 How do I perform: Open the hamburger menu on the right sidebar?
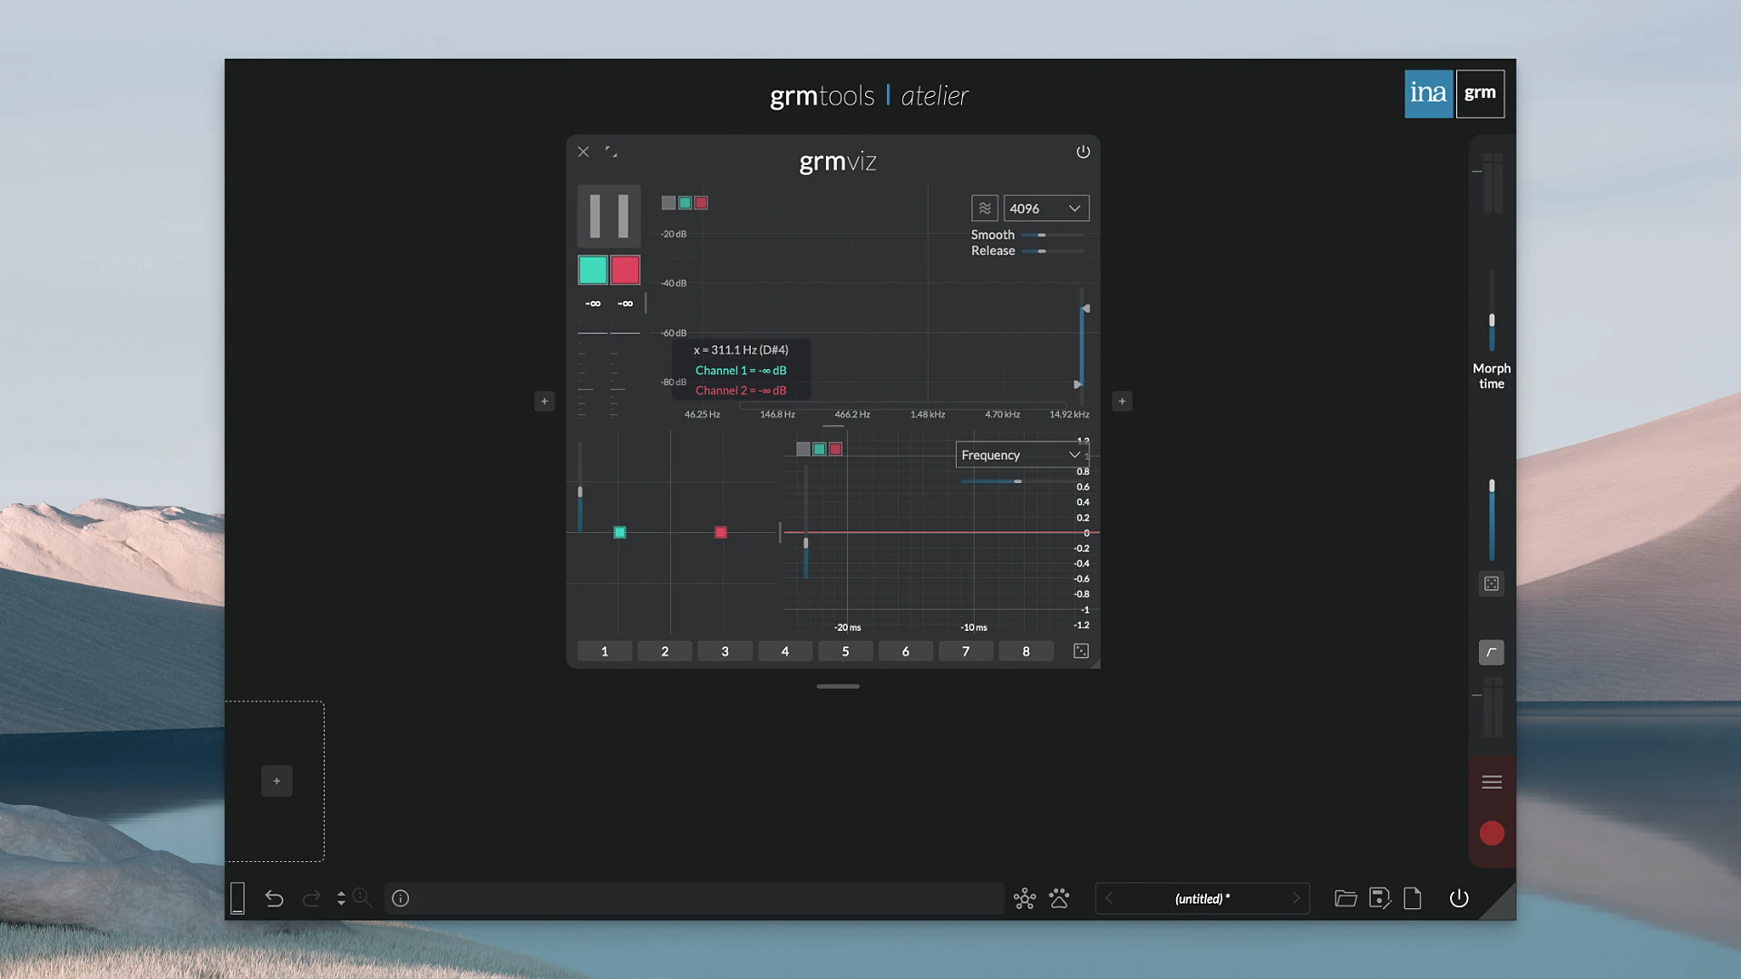pos(1491,780)
